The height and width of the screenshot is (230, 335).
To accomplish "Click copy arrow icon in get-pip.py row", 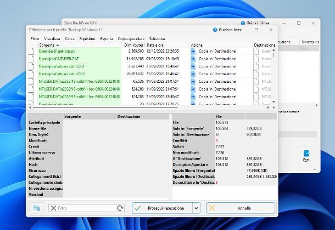I will point(193,51).
